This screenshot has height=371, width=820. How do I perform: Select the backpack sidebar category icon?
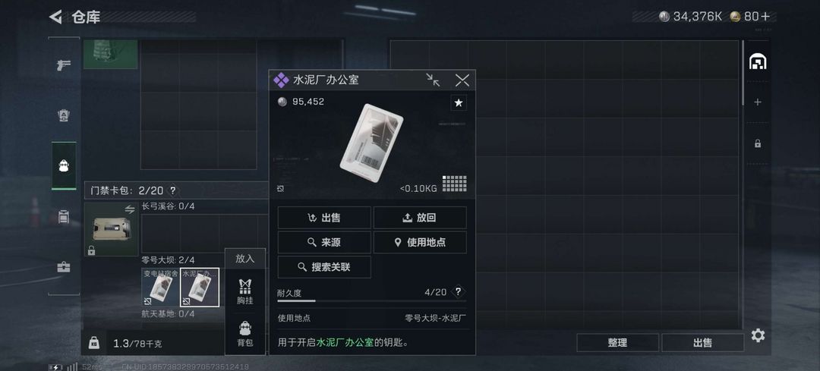[x=63, y=166]
